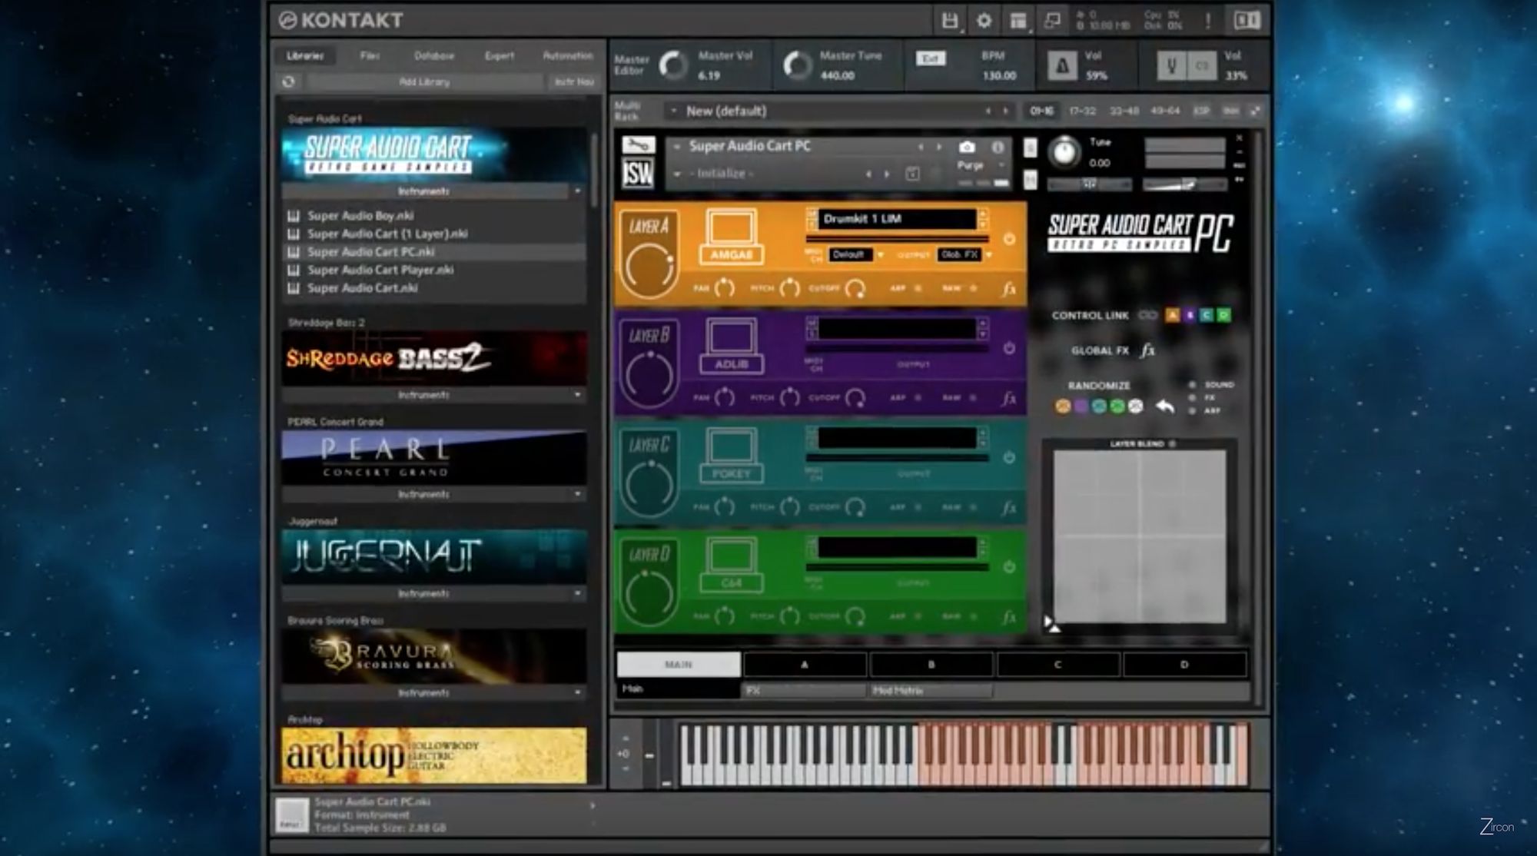
Task: Open Layer D fx icon
Action: coord(1009,617)
